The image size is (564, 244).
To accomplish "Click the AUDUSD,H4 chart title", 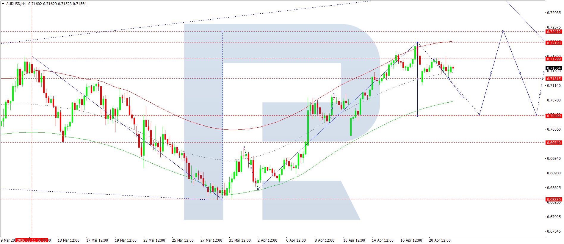I will (x=16, y=4).
